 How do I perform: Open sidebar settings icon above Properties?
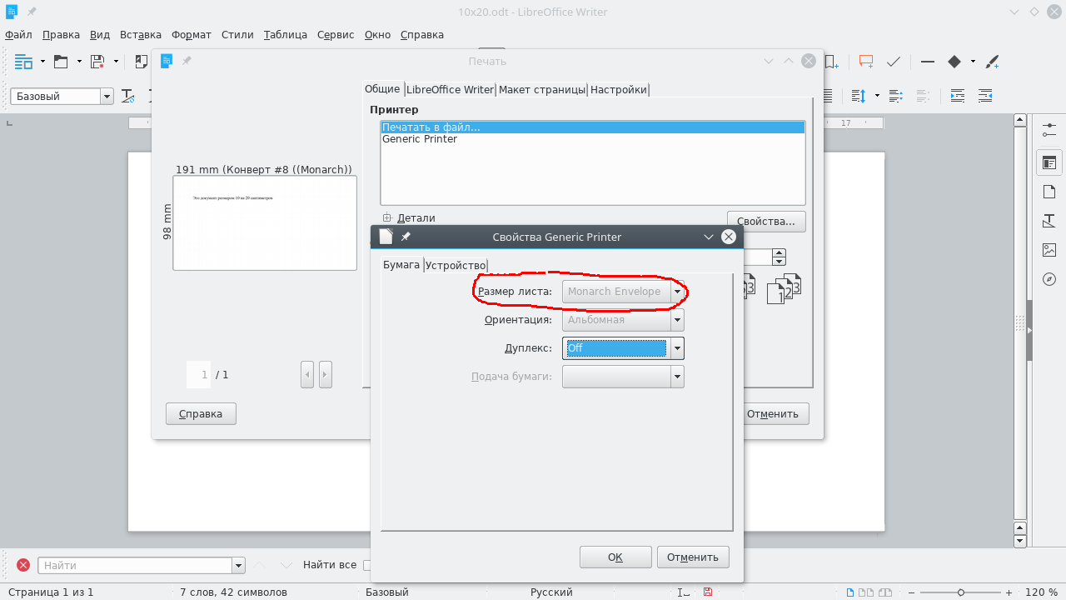[x=1049, y=130]
